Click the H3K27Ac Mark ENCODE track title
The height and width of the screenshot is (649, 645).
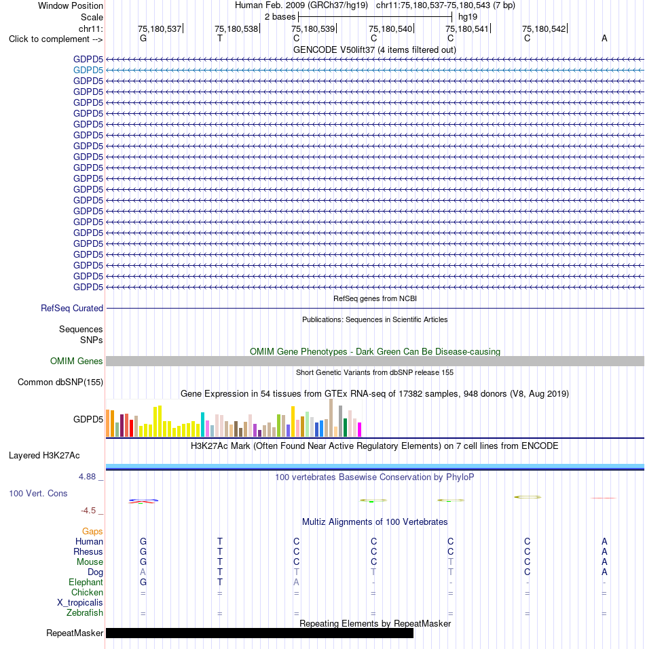[x=375, y=446]
